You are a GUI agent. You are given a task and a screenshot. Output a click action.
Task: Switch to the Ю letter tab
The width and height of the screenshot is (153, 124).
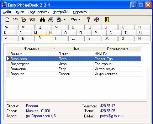pyautogui.click(x=126, y=27)
